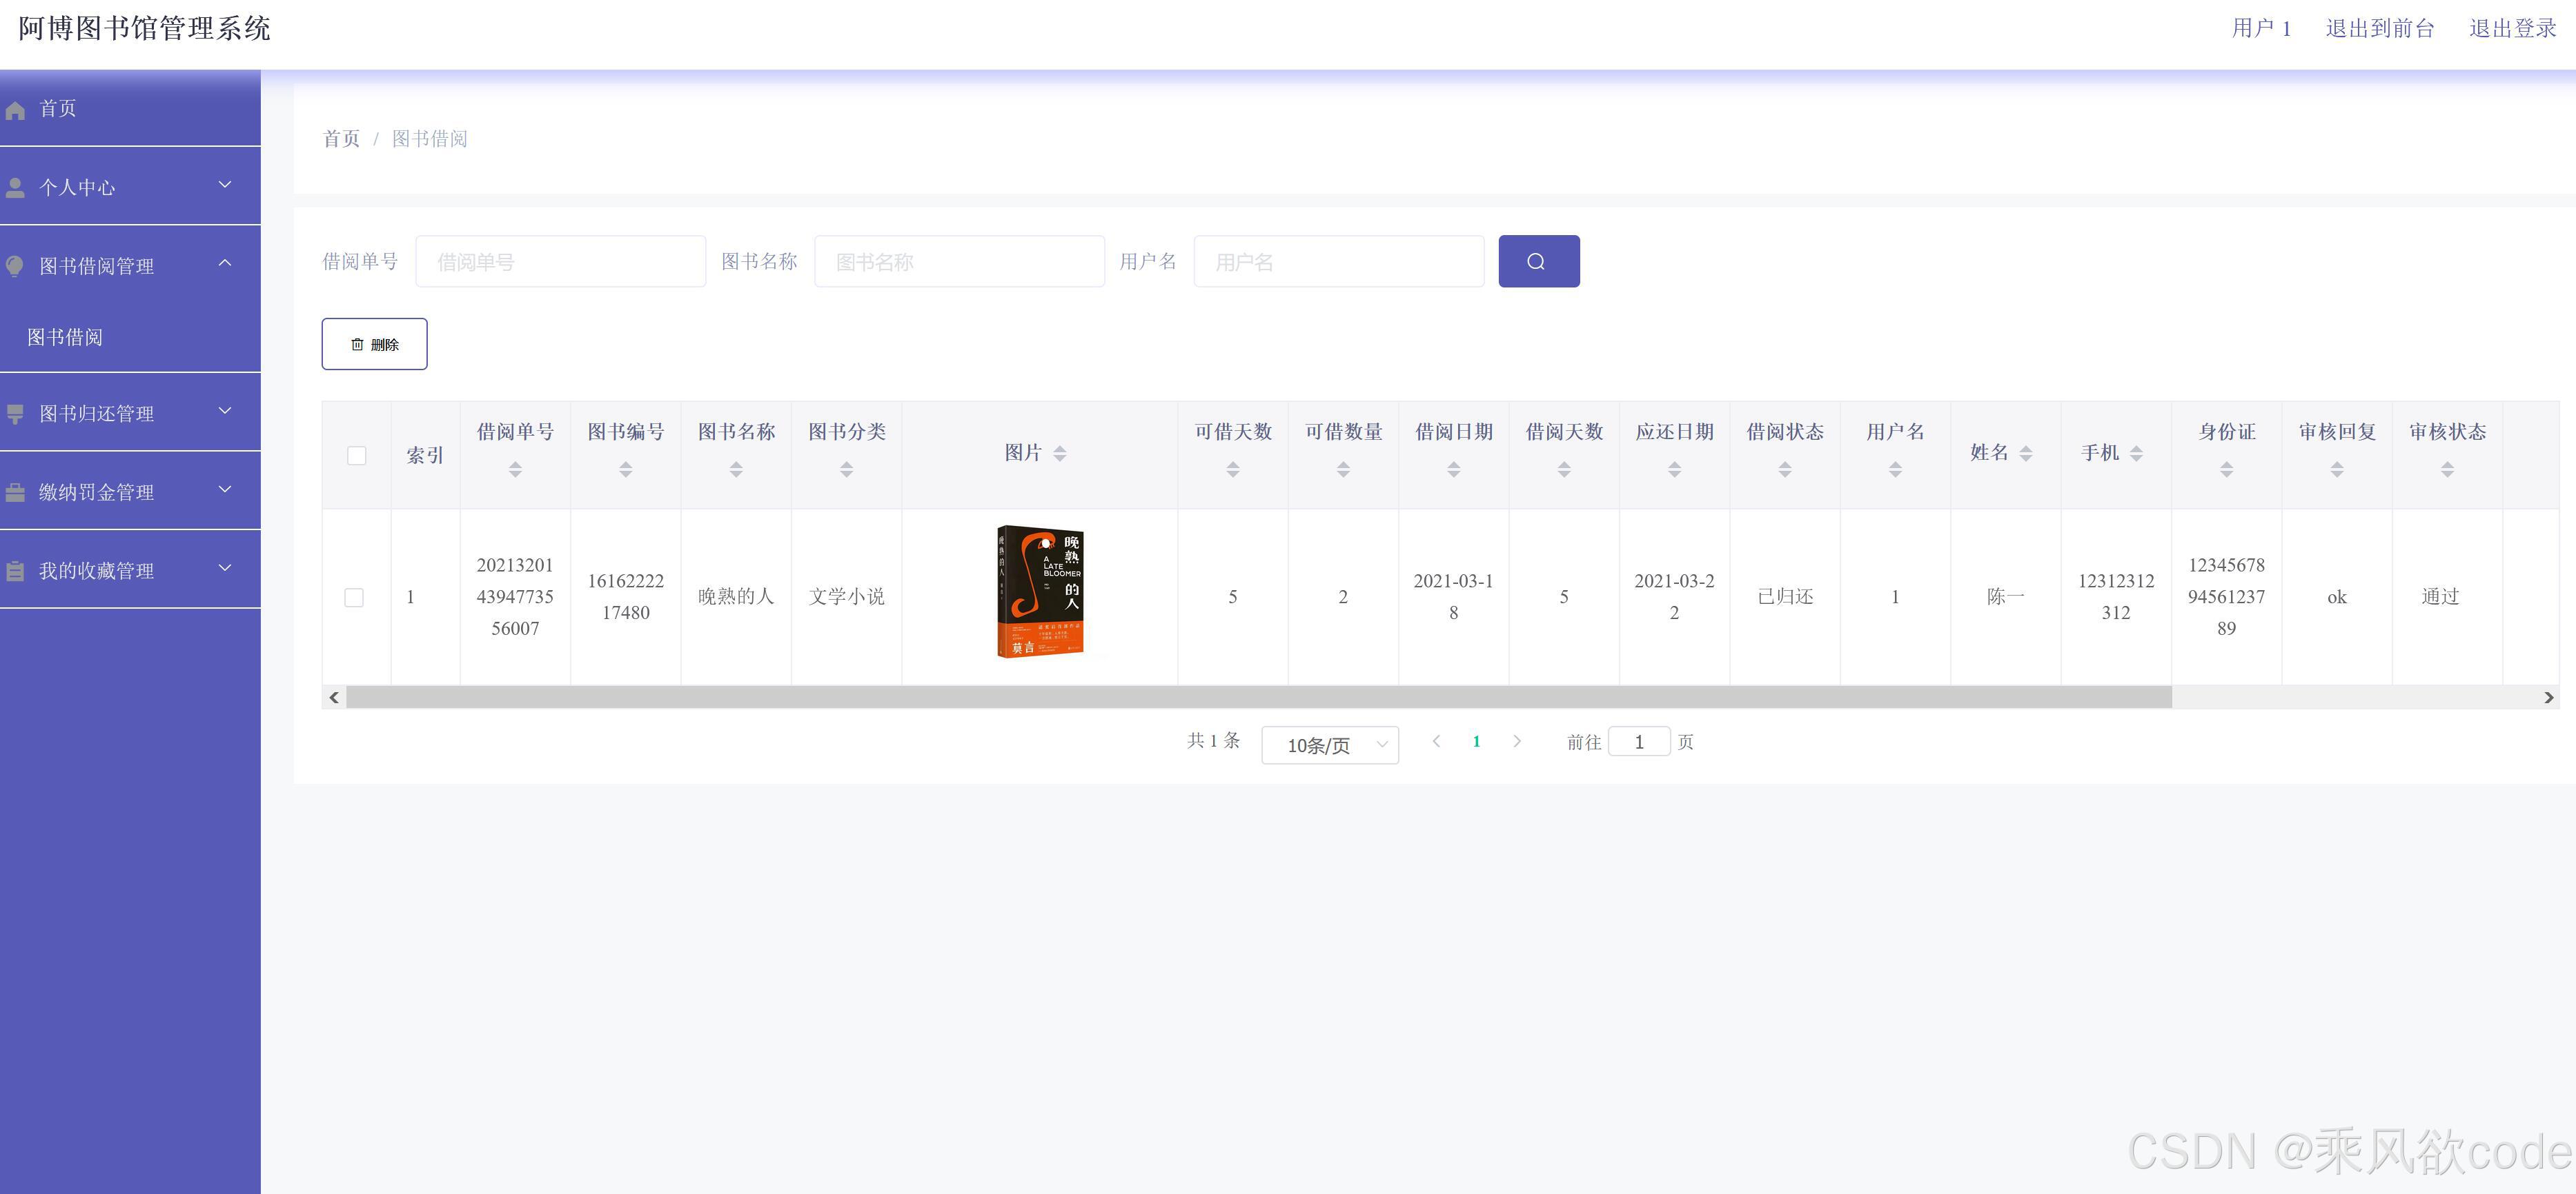Click the icon beside 图书归还管理
This screenshot has height=1194, width=2576.
(15, 414)
